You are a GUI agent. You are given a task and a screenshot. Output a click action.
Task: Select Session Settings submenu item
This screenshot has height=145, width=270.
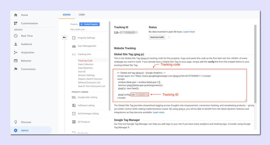(86, 75)
